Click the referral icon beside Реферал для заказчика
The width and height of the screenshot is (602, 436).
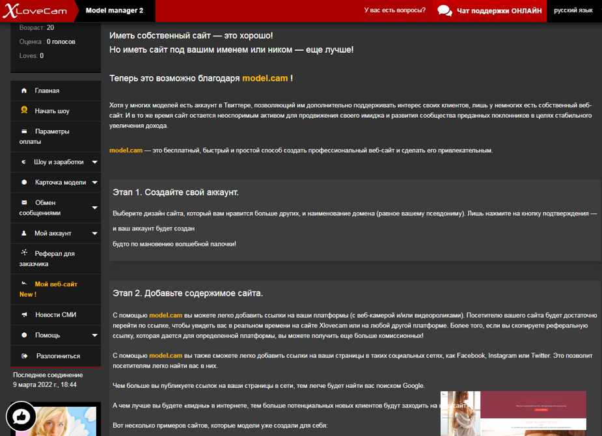click(x=24, y=252)
